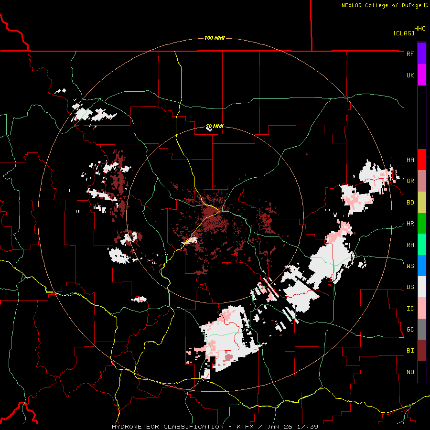This screenshot has height=430, width=430.
Task: Click the BD legend label
Action: tap(410, 203)
